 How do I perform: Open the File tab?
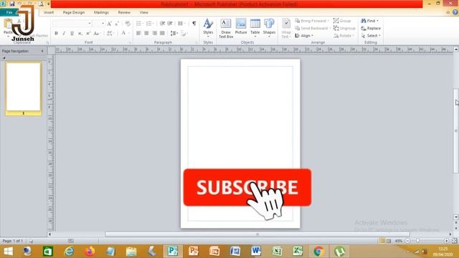[9, 13]
